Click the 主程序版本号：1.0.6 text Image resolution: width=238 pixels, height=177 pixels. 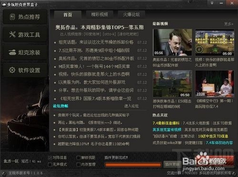25,173
